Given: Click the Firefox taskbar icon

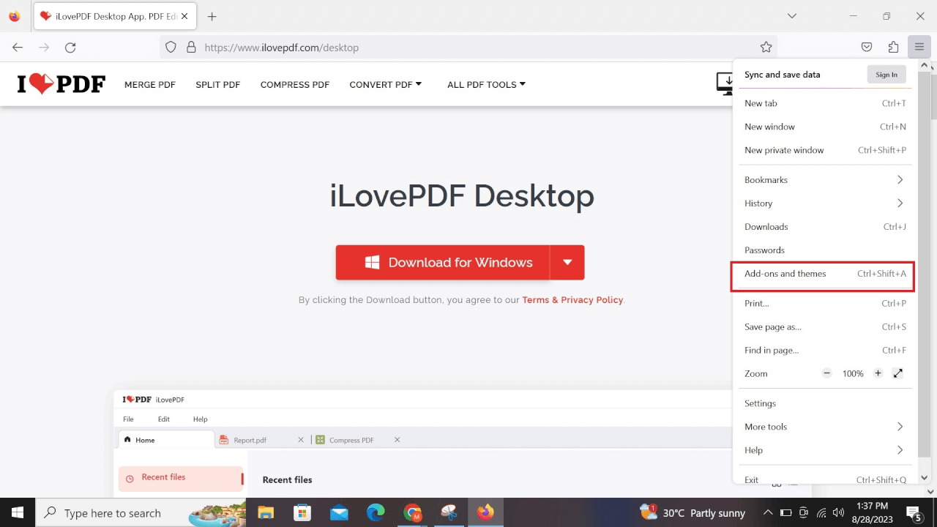Looking at the screenshot, I should tap(485, 512).
